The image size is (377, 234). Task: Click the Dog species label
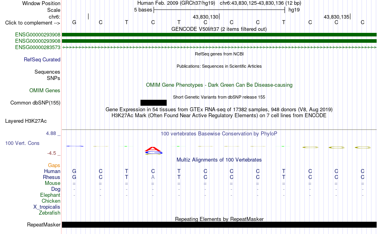point(56,189)
